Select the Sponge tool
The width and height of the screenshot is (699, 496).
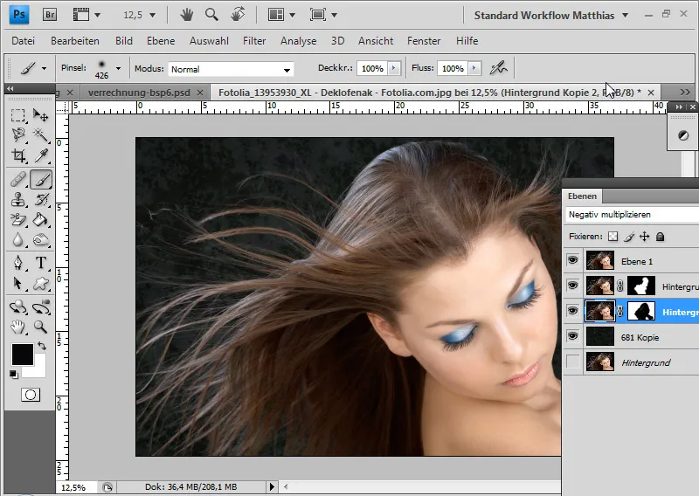[40, 240]
